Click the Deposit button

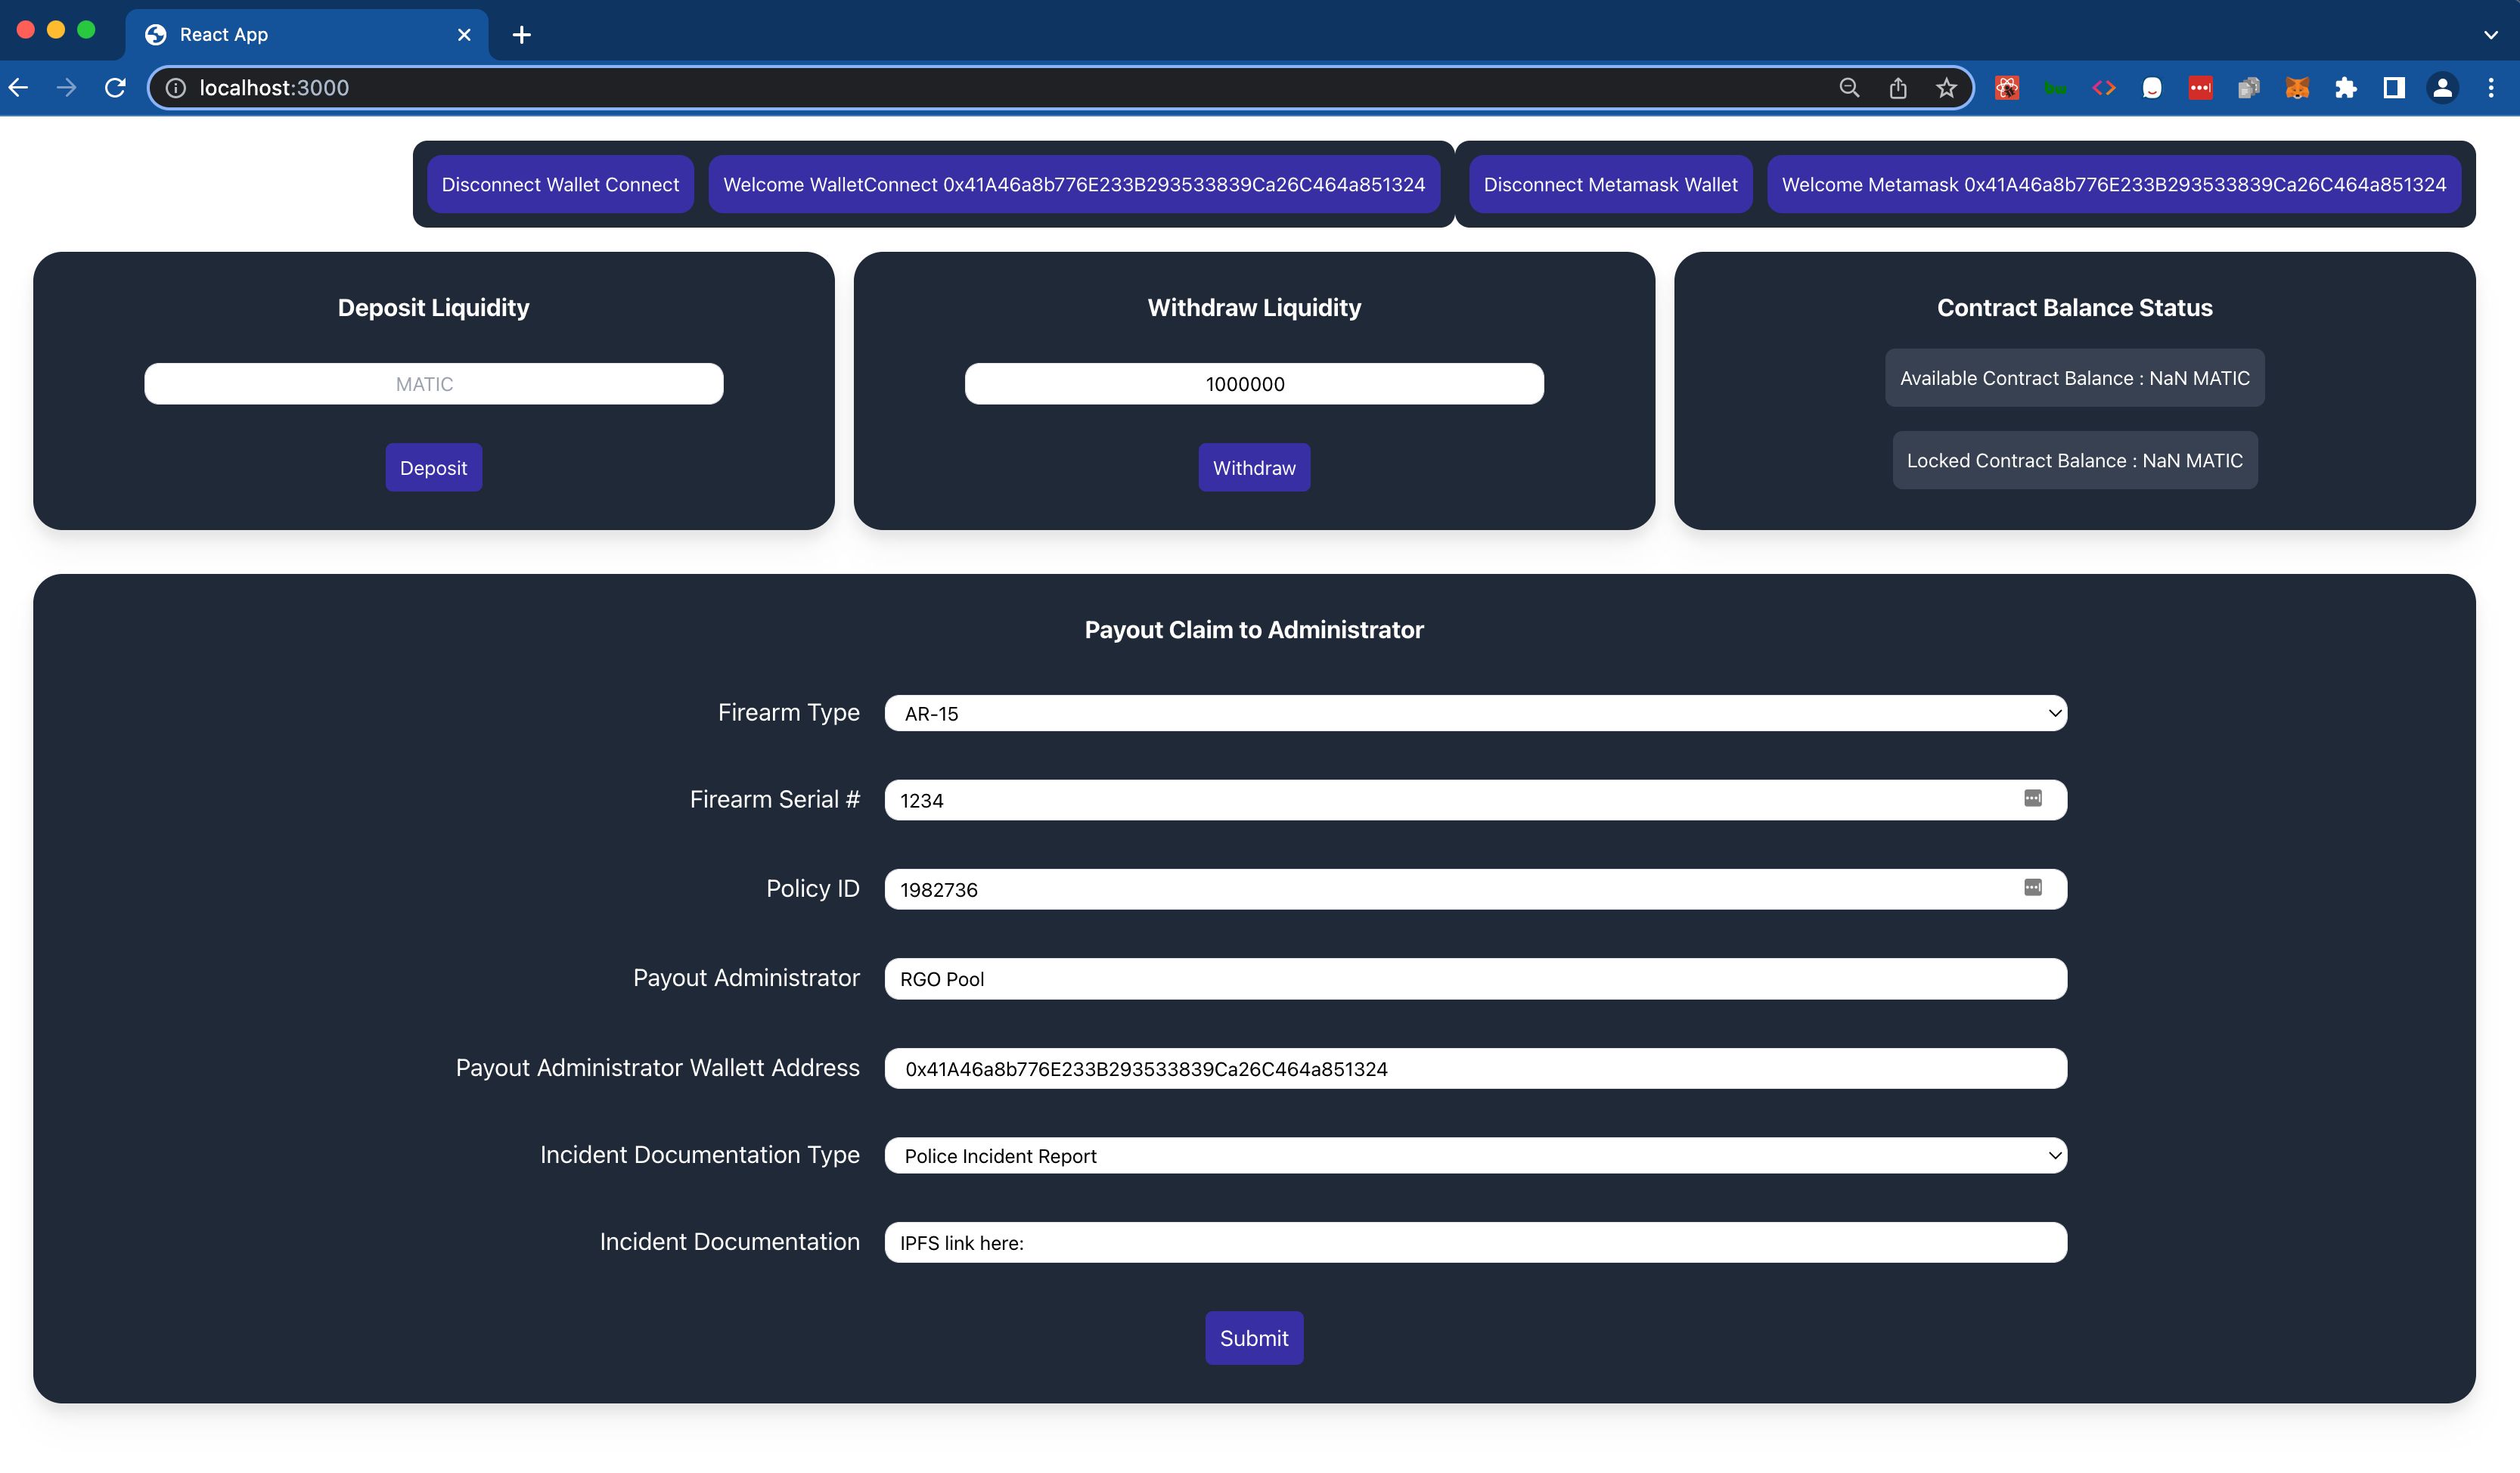coord(433,467)
